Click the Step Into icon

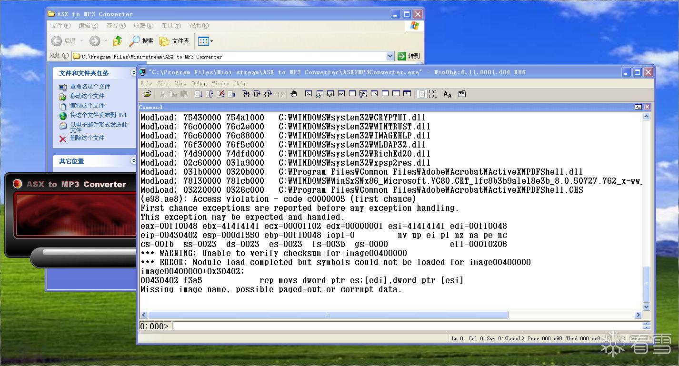tap(246, 94)
